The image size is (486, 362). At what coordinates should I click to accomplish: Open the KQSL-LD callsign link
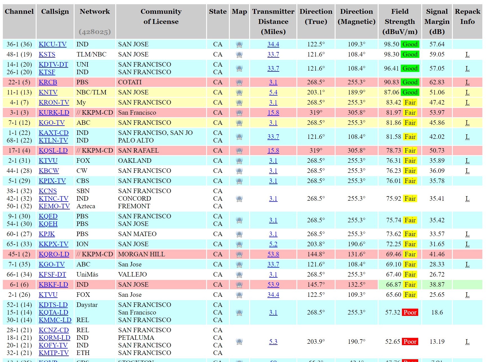[x=53, y=151]
